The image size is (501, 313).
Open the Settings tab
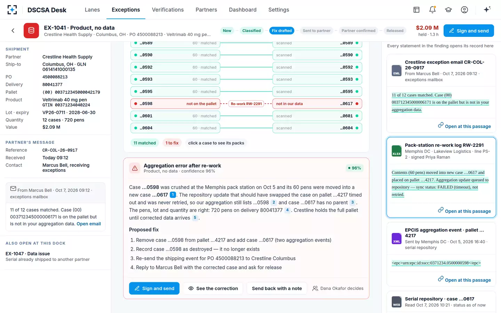(x=279, y=10)
